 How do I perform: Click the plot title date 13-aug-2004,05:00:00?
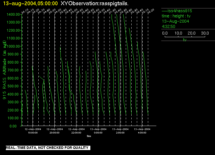tap(30, 3)
